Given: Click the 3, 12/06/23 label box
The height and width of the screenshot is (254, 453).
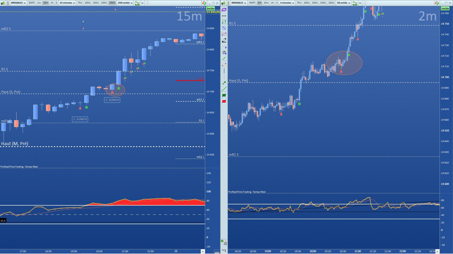Looking at the screenshot, I should pyautogui.click(x=112, y=100).
